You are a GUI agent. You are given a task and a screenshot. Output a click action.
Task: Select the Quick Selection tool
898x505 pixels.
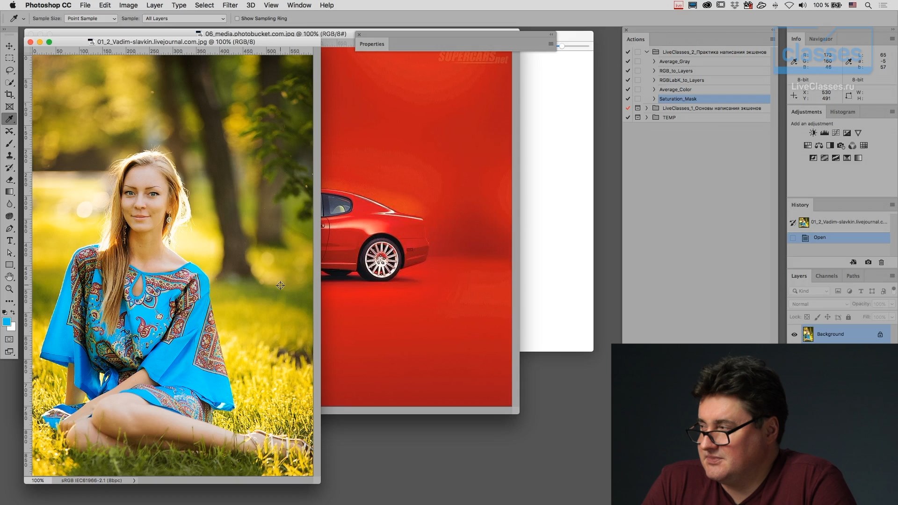coord(9,82)
